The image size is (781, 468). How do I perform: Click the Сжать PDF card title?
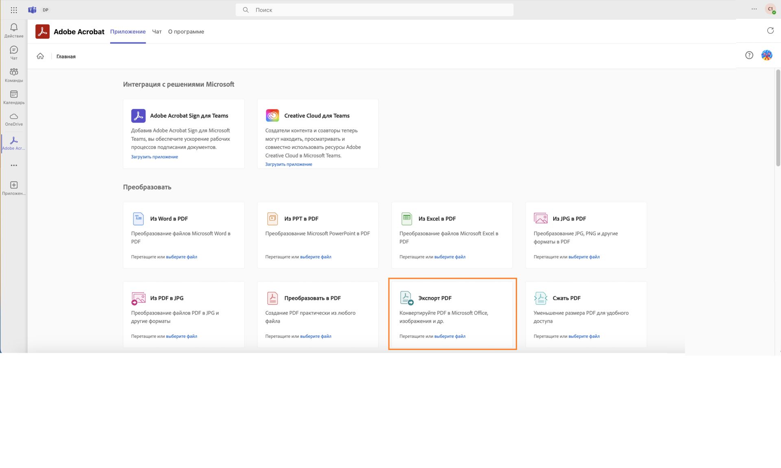[567, 298]
